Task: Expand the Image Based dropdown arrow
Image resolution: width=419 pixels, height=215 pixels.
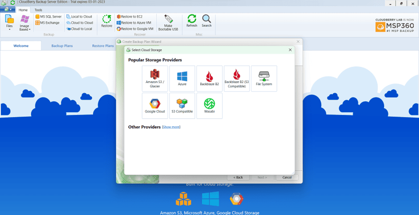Action: pyautogui.click(x=30, y=29)
